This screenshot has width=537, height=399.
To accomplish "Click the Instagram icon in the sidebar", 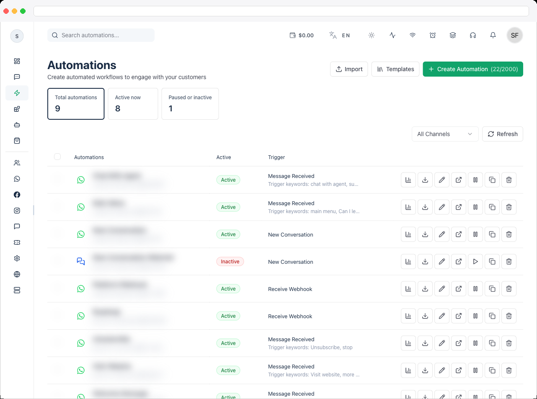I will tap(17, 211).
